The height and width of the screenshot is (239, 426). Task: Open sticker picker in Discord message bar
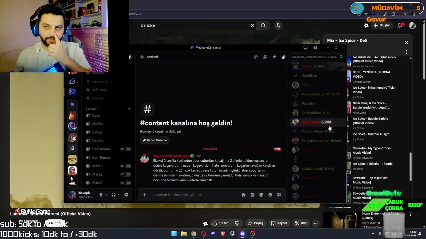point(261,195)
